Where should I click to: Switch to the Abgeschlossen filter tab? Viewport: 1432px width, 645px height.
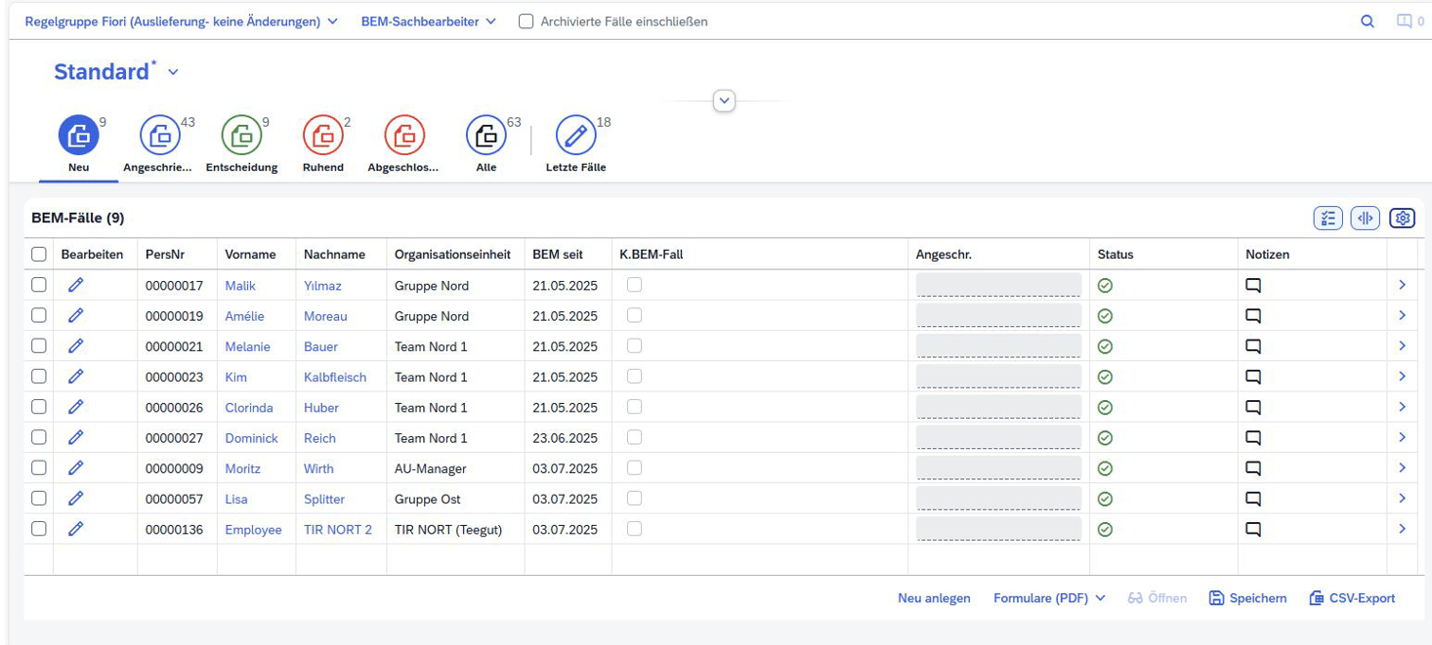coord(404,145)
